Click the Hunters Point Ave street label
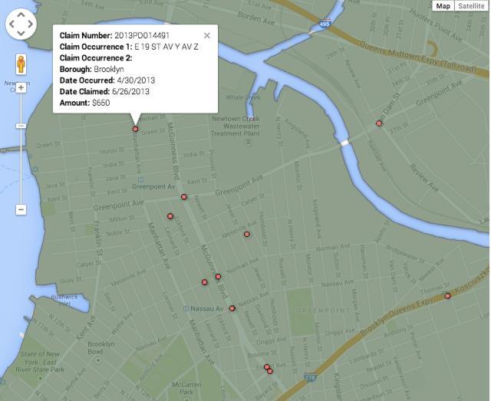 click(x=436, y=25)
